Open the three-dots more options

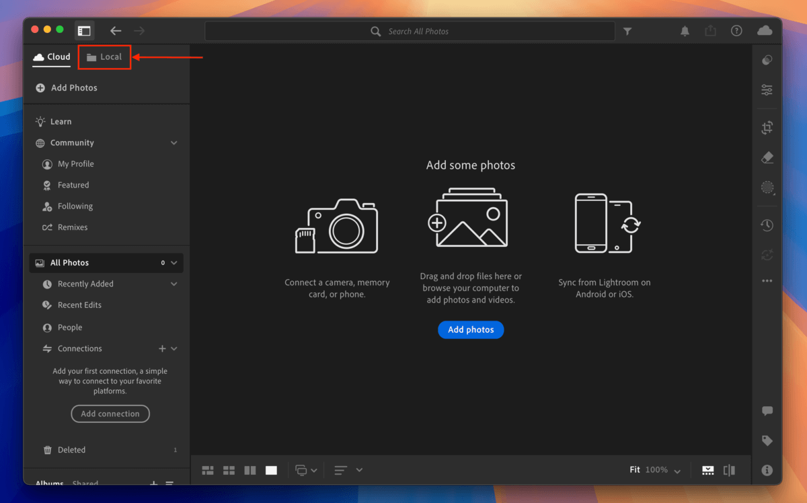(x=767, y=281)
